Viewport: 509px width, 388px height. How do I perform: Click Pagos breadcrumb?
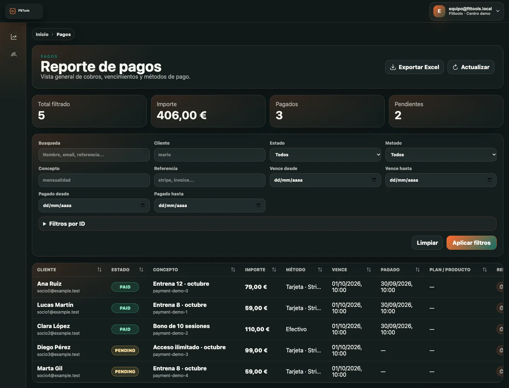point(64,34)
